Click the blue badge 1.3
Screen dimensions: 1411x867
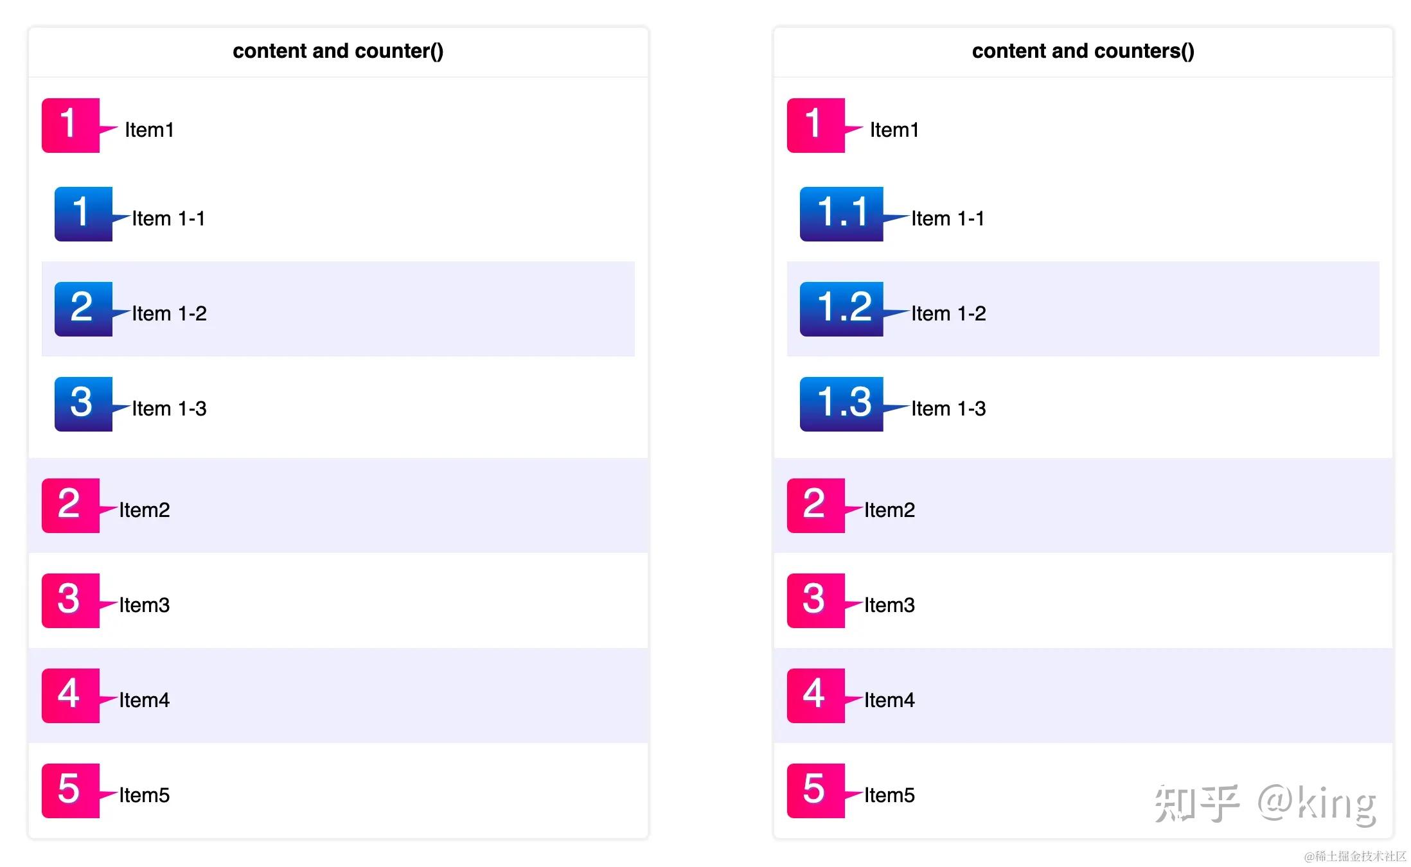coord(841,404)
